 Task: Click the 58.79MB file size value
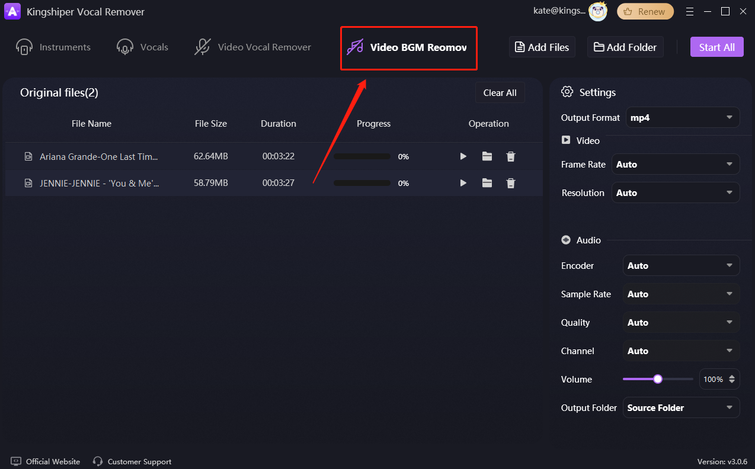tap(211, 183)
